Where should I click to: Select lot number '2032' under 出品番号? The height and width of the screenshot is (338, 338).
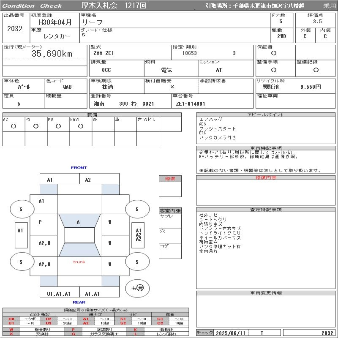point(15,28)
